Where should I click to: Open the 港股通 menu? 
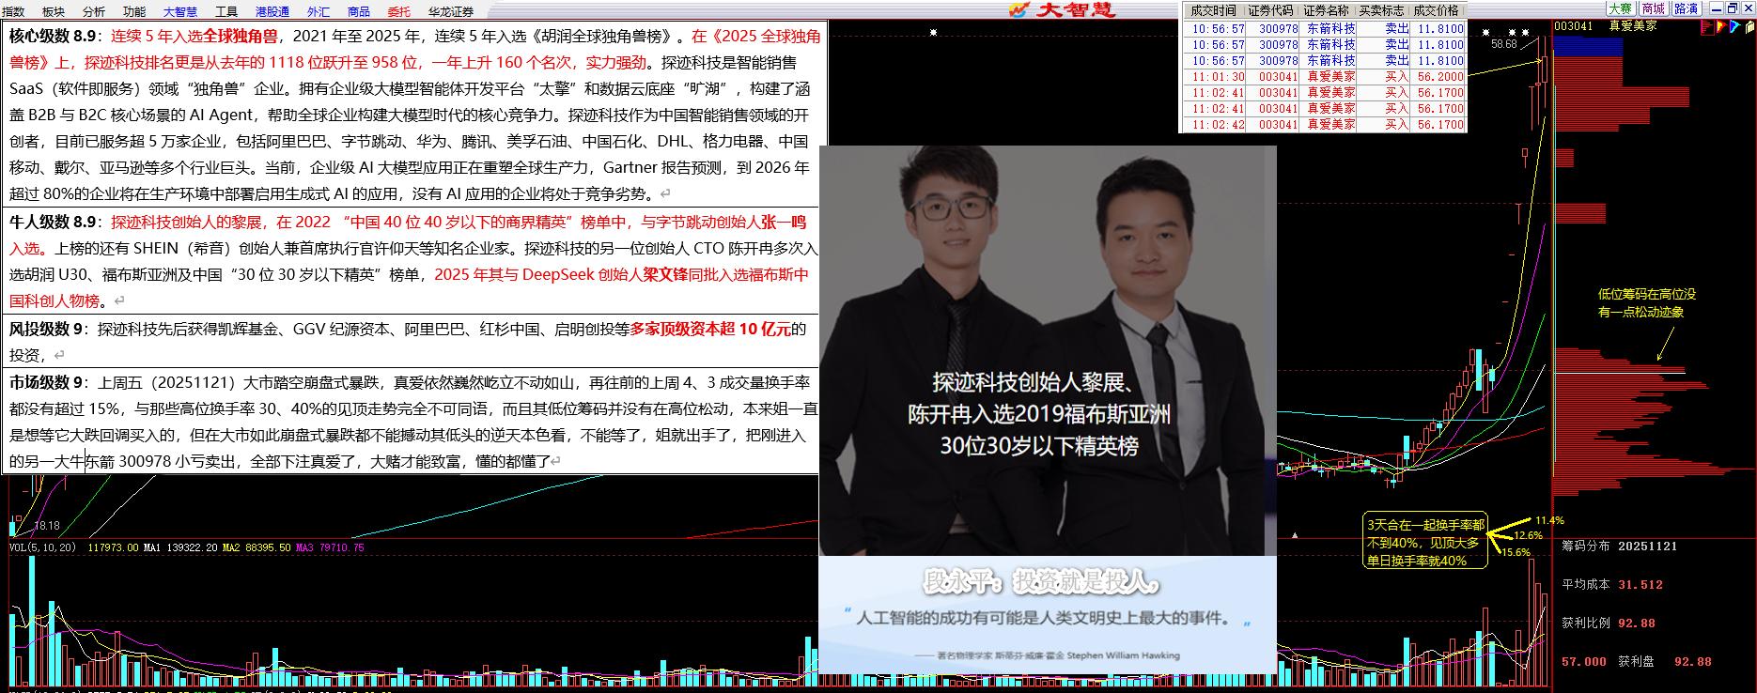coord(272,11)
